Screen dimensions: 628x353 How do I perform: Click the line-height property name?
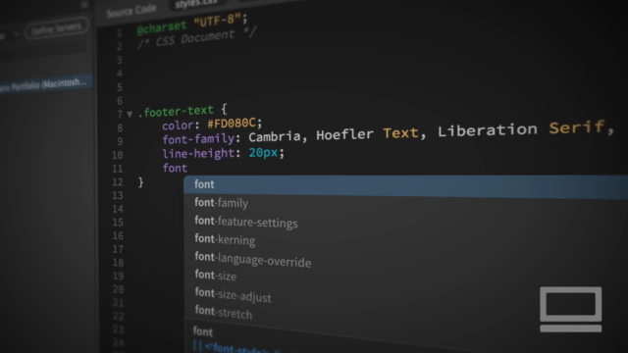tap(198, 153)
